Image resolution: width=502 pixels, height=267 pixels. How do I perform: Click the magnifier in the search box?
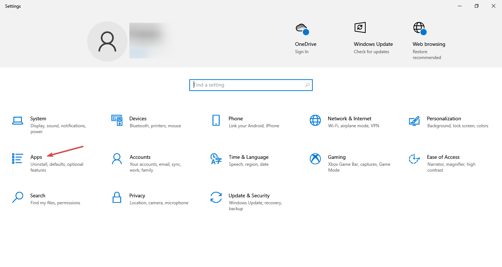307,85
